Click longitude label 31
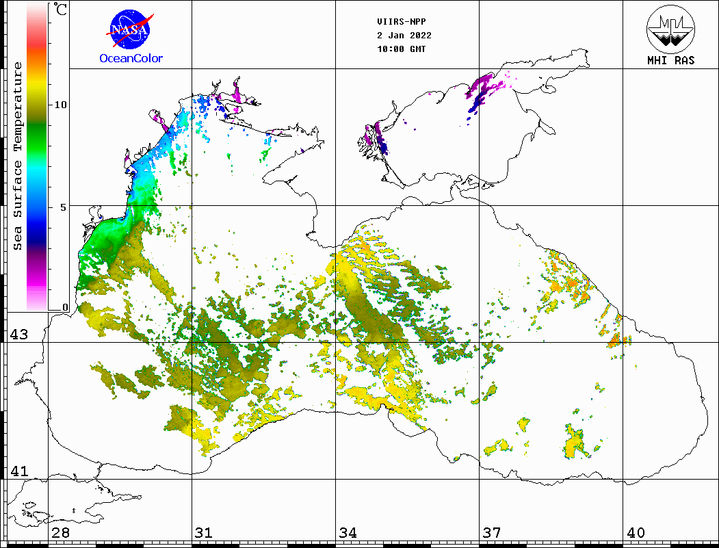This screenshot has height=548, width=719. click(x=204, y=532)
